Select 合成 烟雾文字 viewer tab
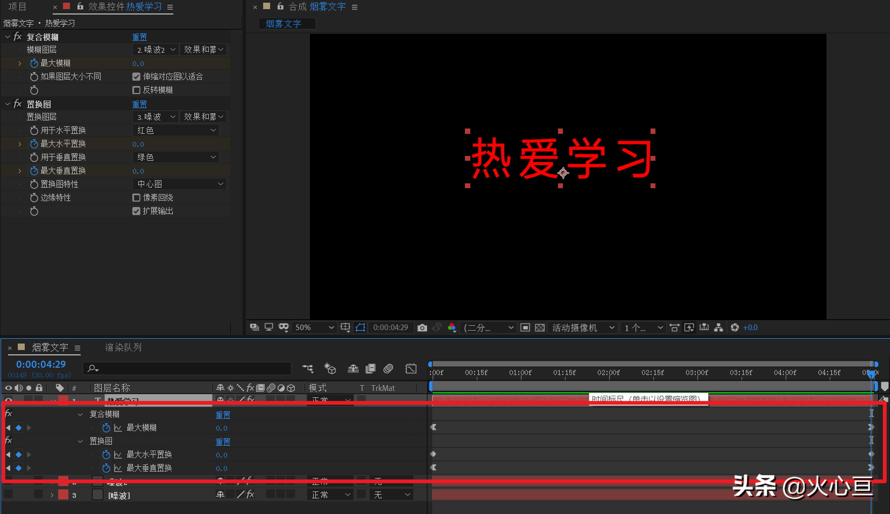Image resolution: width=890 pixels, height=514 pixels. [x=317, y=6]
